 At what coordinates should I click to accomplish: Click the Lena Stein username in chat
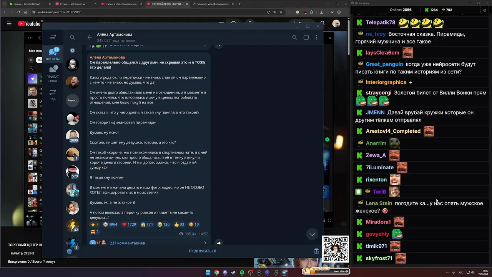379,203
